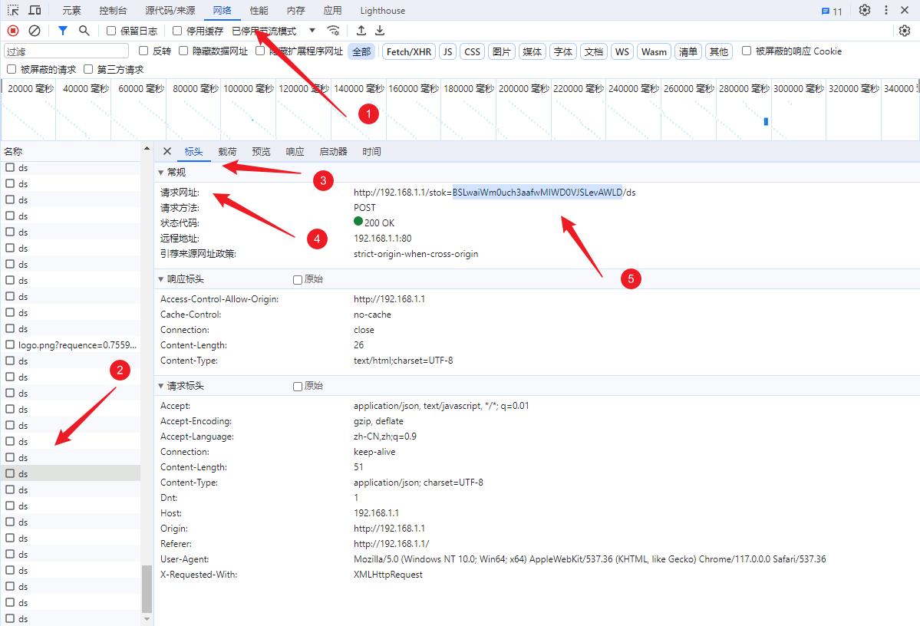Click inside the 过滤 input field
This screenshot has height=626, width=920.
[x=65, y=51]
